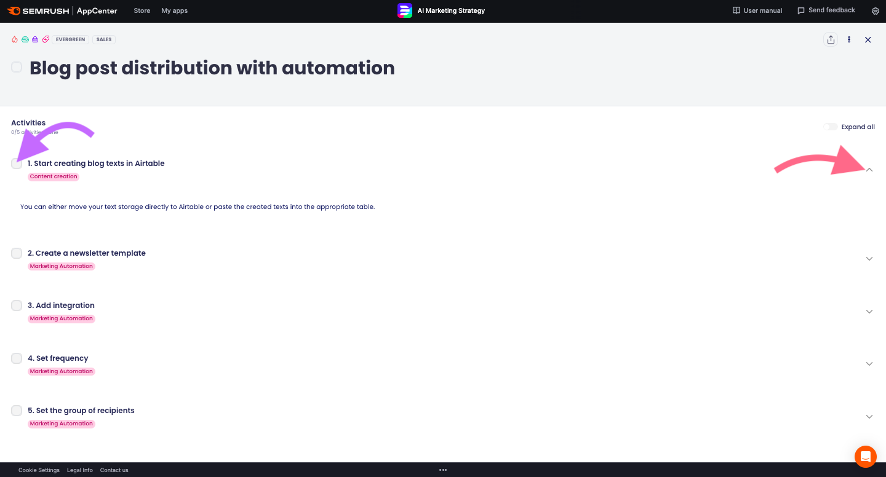Click the Semrush AppCenter logo
Viewport: 886px width, 477px height.
click(x=62, y=11)
